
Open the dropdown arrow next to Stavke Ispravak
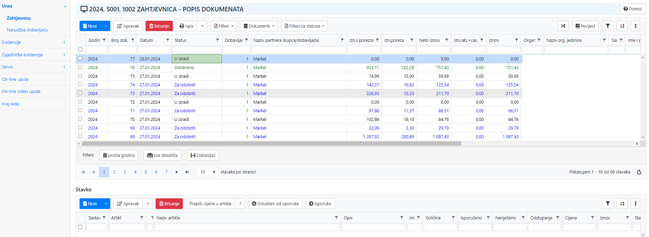[x=148, y=203]
